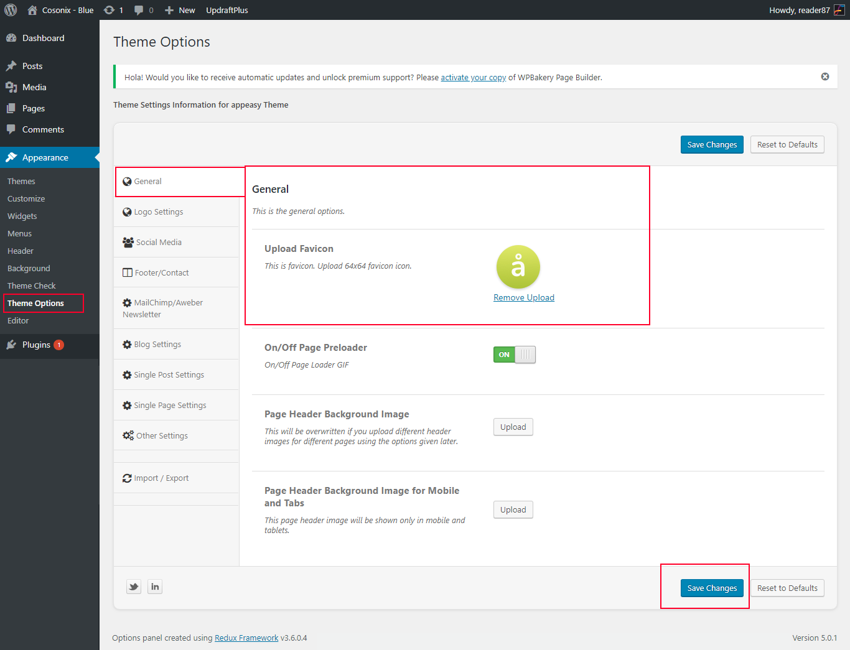Viewport: 850px width, 650px height.
Task: Click the Twitter icon in footer
Action: pyautogui.click(x=134, y=587)
